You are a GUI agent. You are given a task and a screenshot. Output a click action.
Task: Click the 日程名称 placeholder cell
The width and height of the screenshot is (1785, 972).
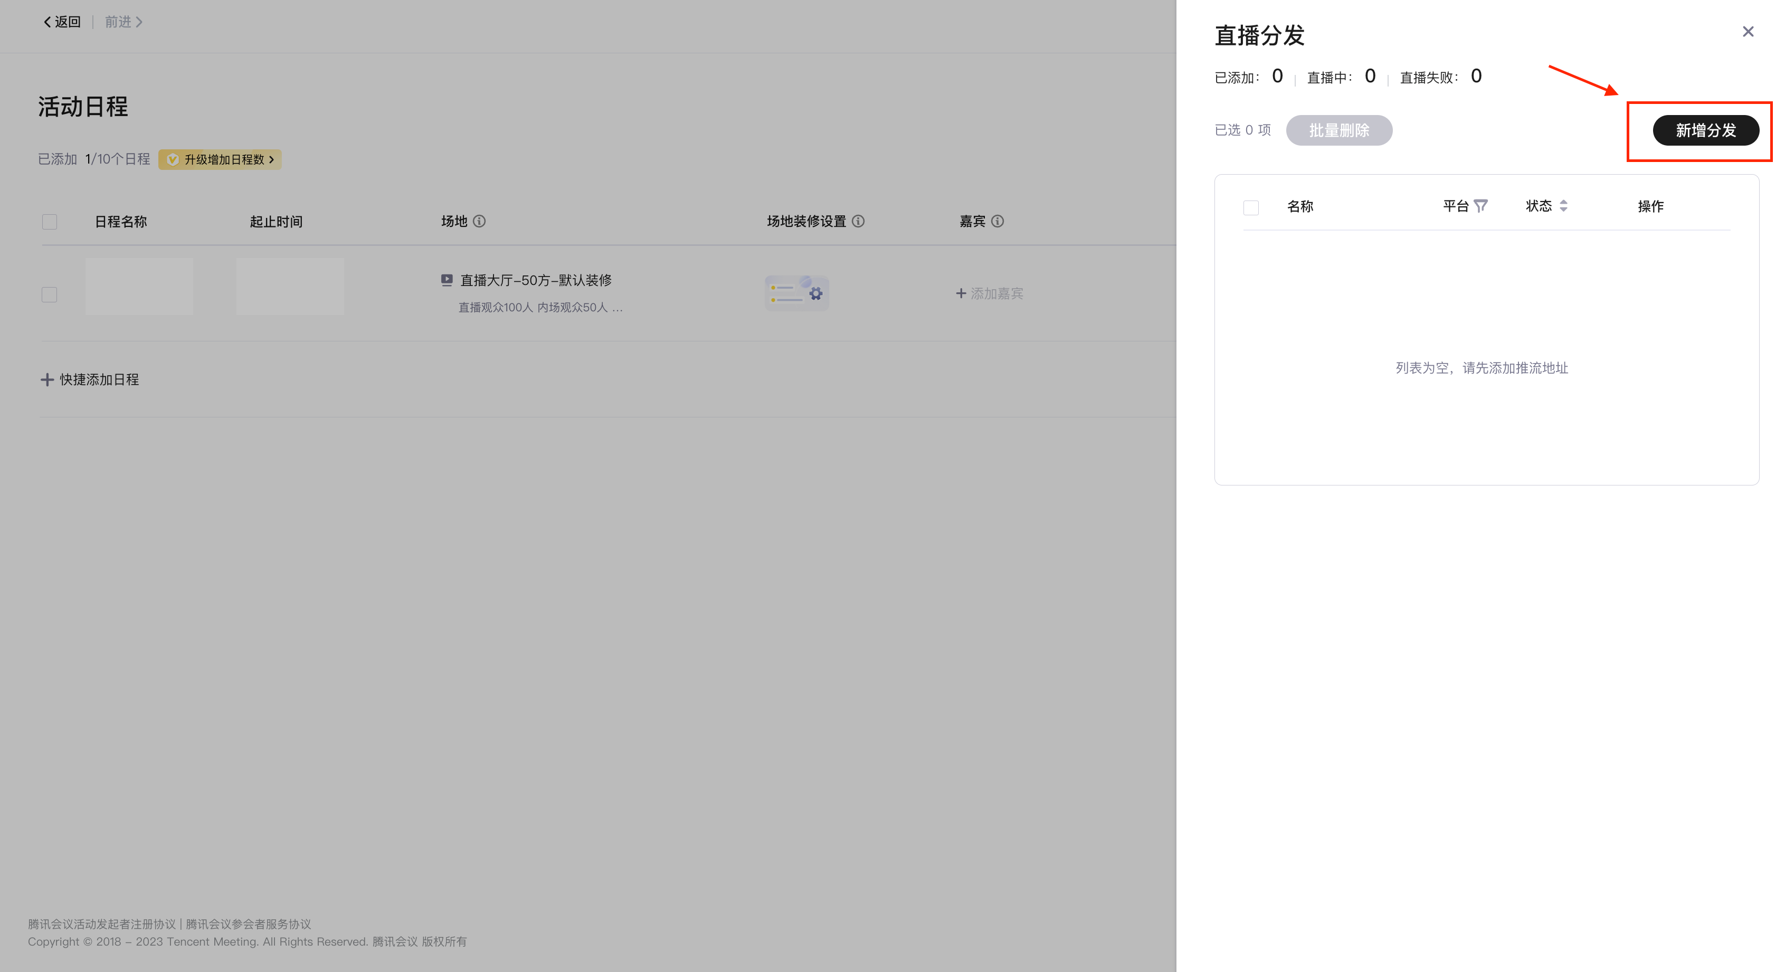(139, 286)
